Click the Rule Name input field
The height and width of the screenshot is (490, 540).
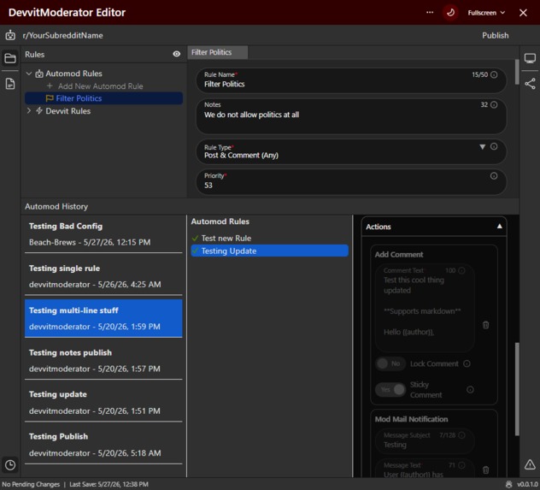point(351,80)
